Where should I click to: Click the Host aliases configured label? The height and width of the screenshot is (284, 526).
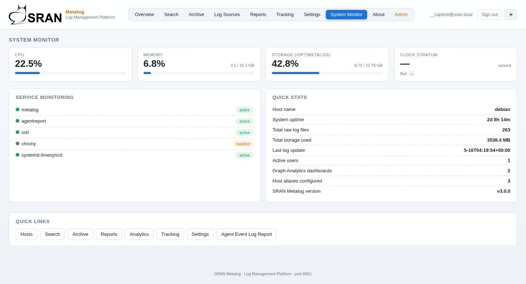[x=297, y=181]
